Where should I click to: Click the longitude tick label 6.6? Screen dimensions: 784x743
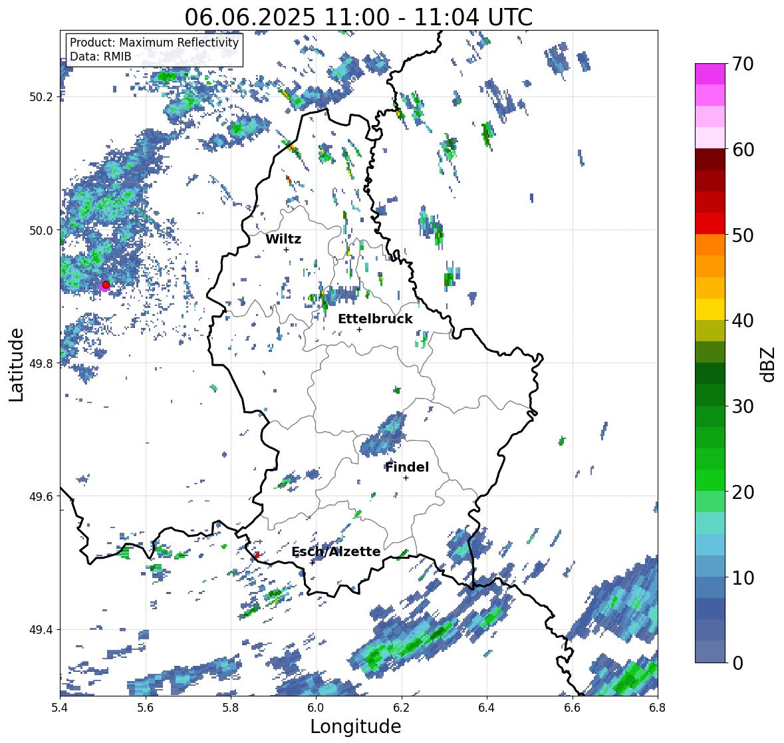tap(573, 708)
